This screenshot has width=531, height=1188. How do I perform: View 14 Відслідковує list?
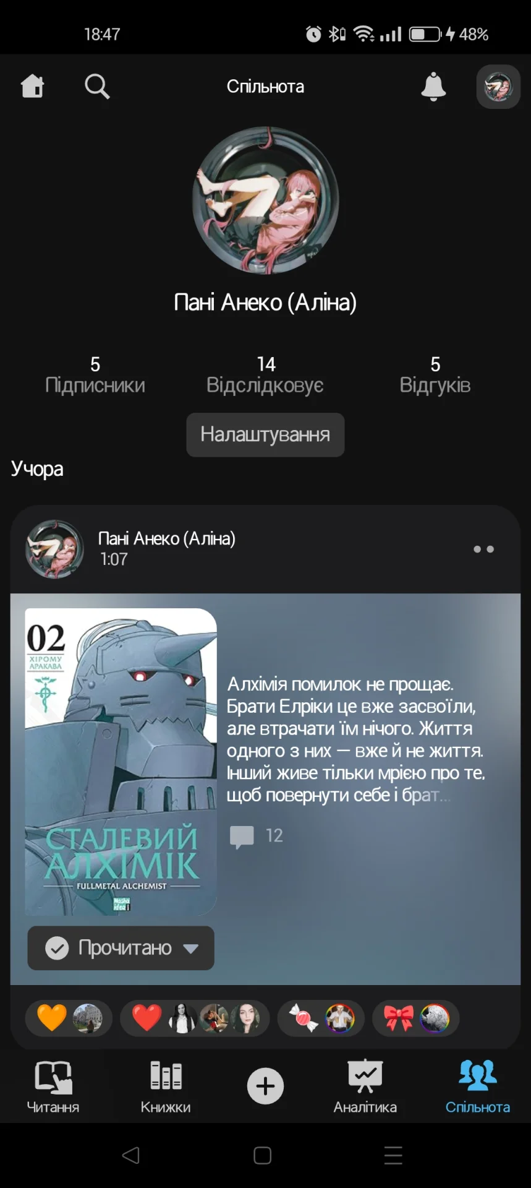coord(265,375)
